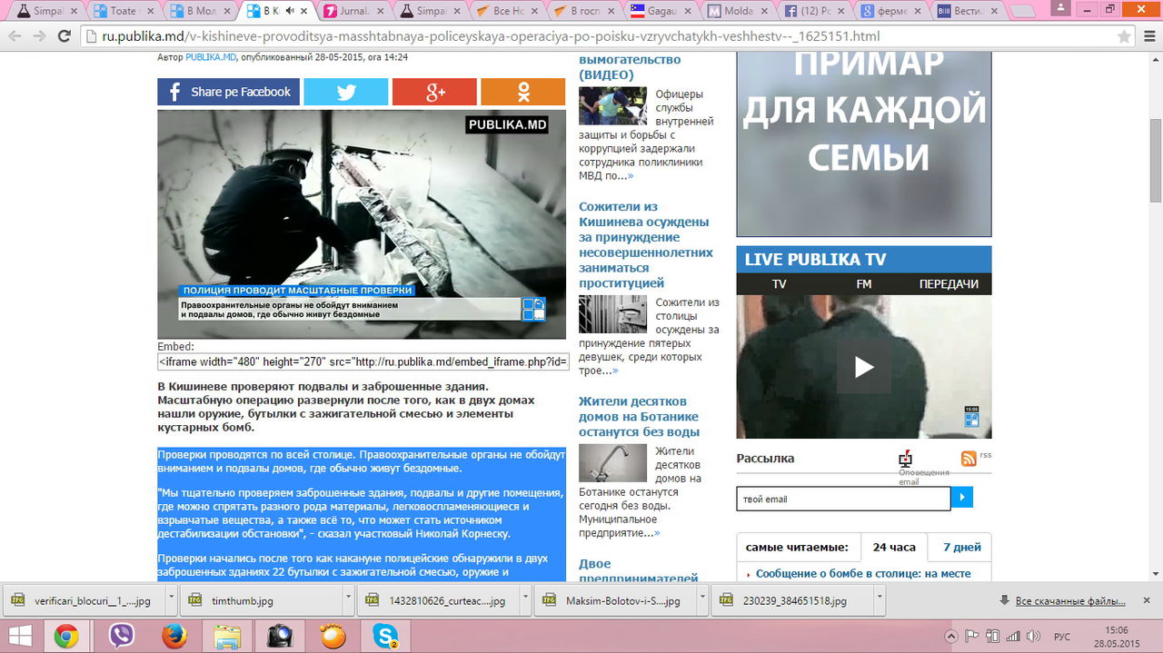Click network signal icon in system tray
1163x653 pixels.
click(x=1014, y=637)
